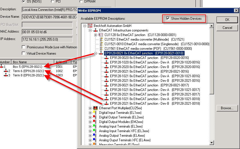Click the tree scrollbar down arrow
Screen dimensions: 240x149
click(211, 143)
